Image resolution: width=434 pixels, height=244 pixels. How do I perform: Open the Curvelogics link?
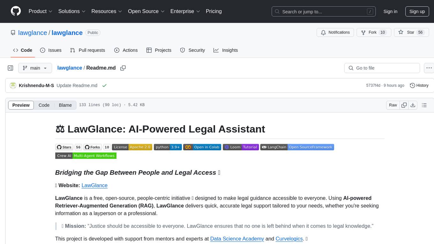(x=289, y=239)
